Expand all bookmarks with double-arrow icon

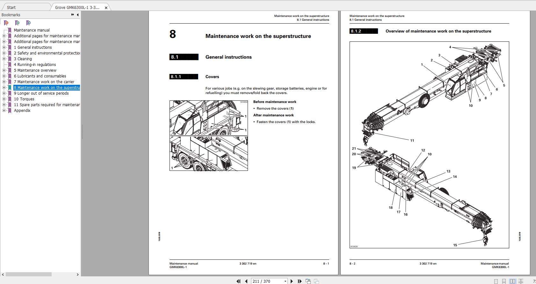(73, 15)
